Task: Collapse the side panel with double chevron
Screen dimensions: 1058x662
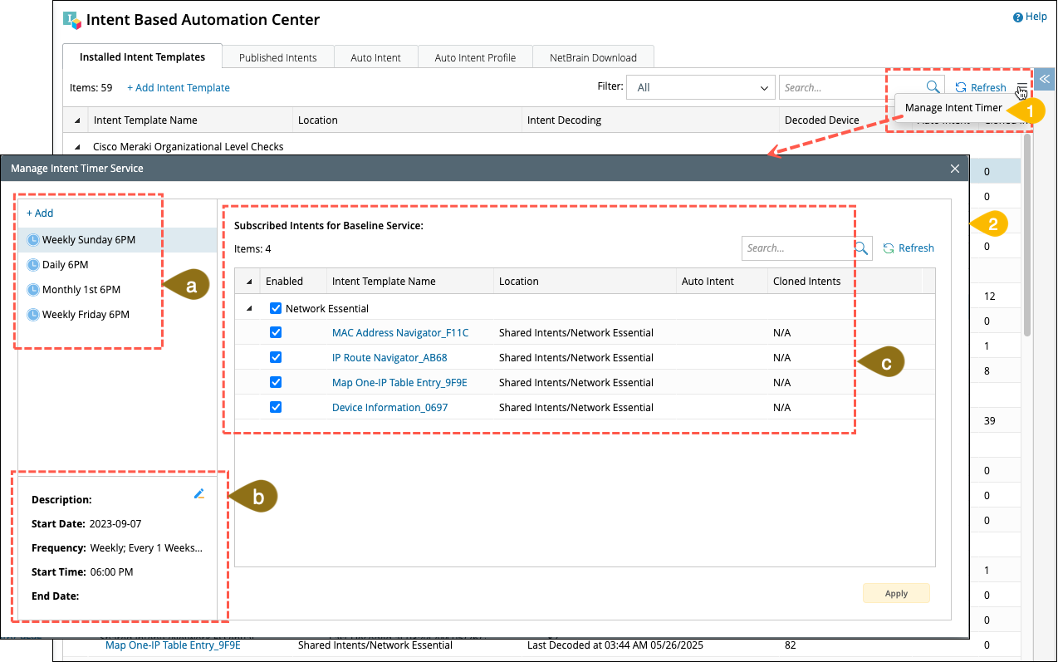Action: (1045, 79)
